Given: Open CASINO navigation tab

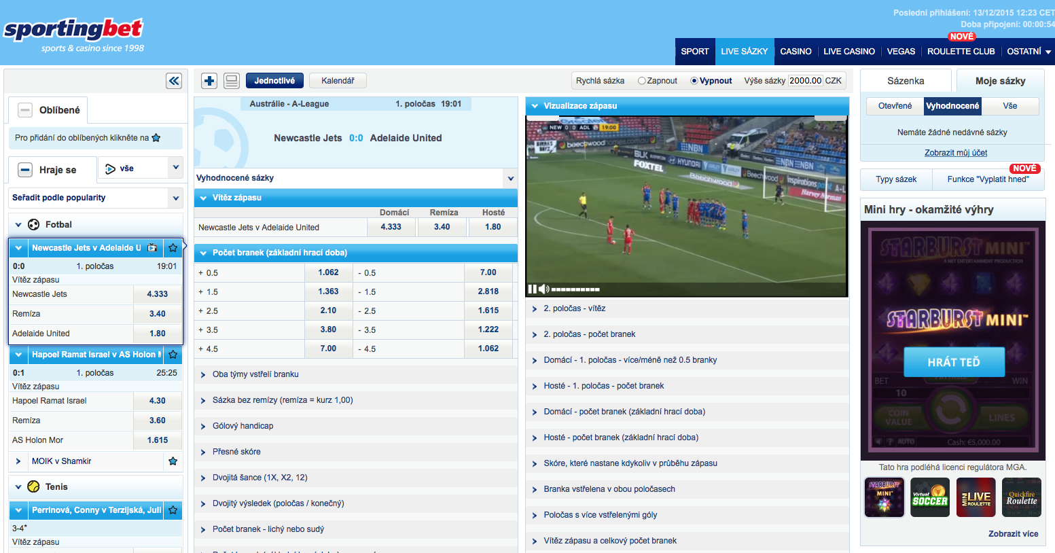Looking at the screenshot, I should (795, 52).
